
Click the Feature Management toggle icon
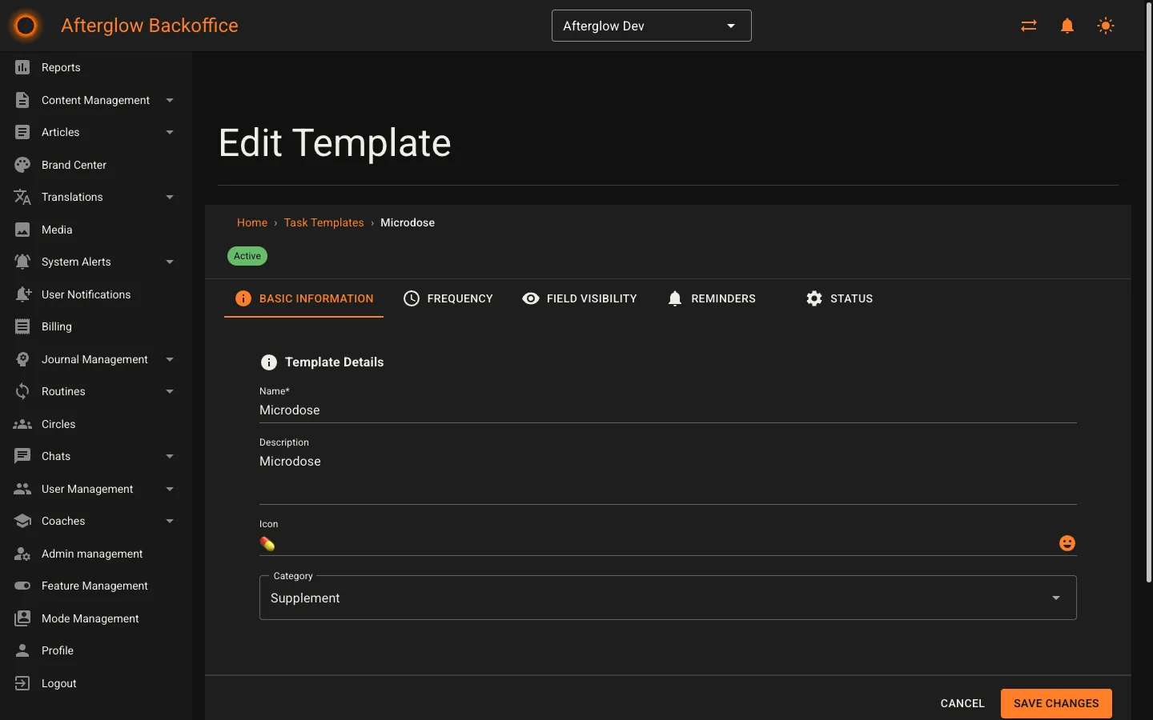click(x=22, y=586)
